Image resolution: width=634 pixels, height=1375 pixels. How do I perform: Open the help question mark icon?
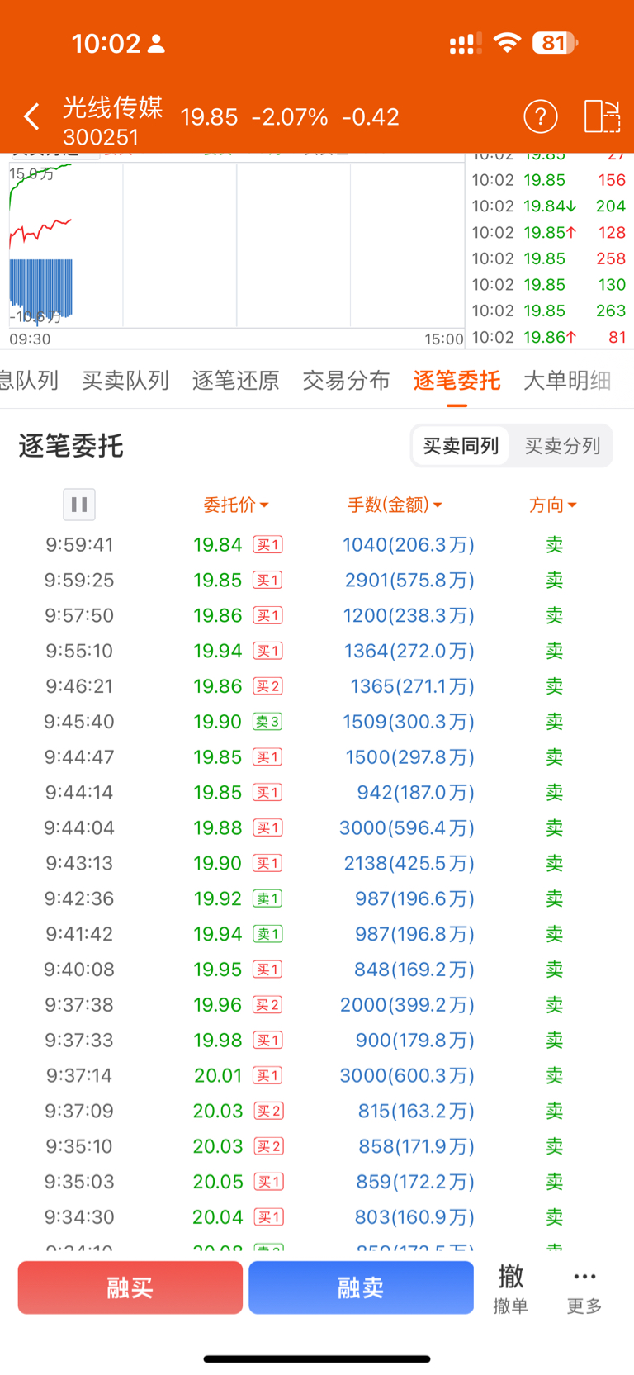tap(541, 116)
